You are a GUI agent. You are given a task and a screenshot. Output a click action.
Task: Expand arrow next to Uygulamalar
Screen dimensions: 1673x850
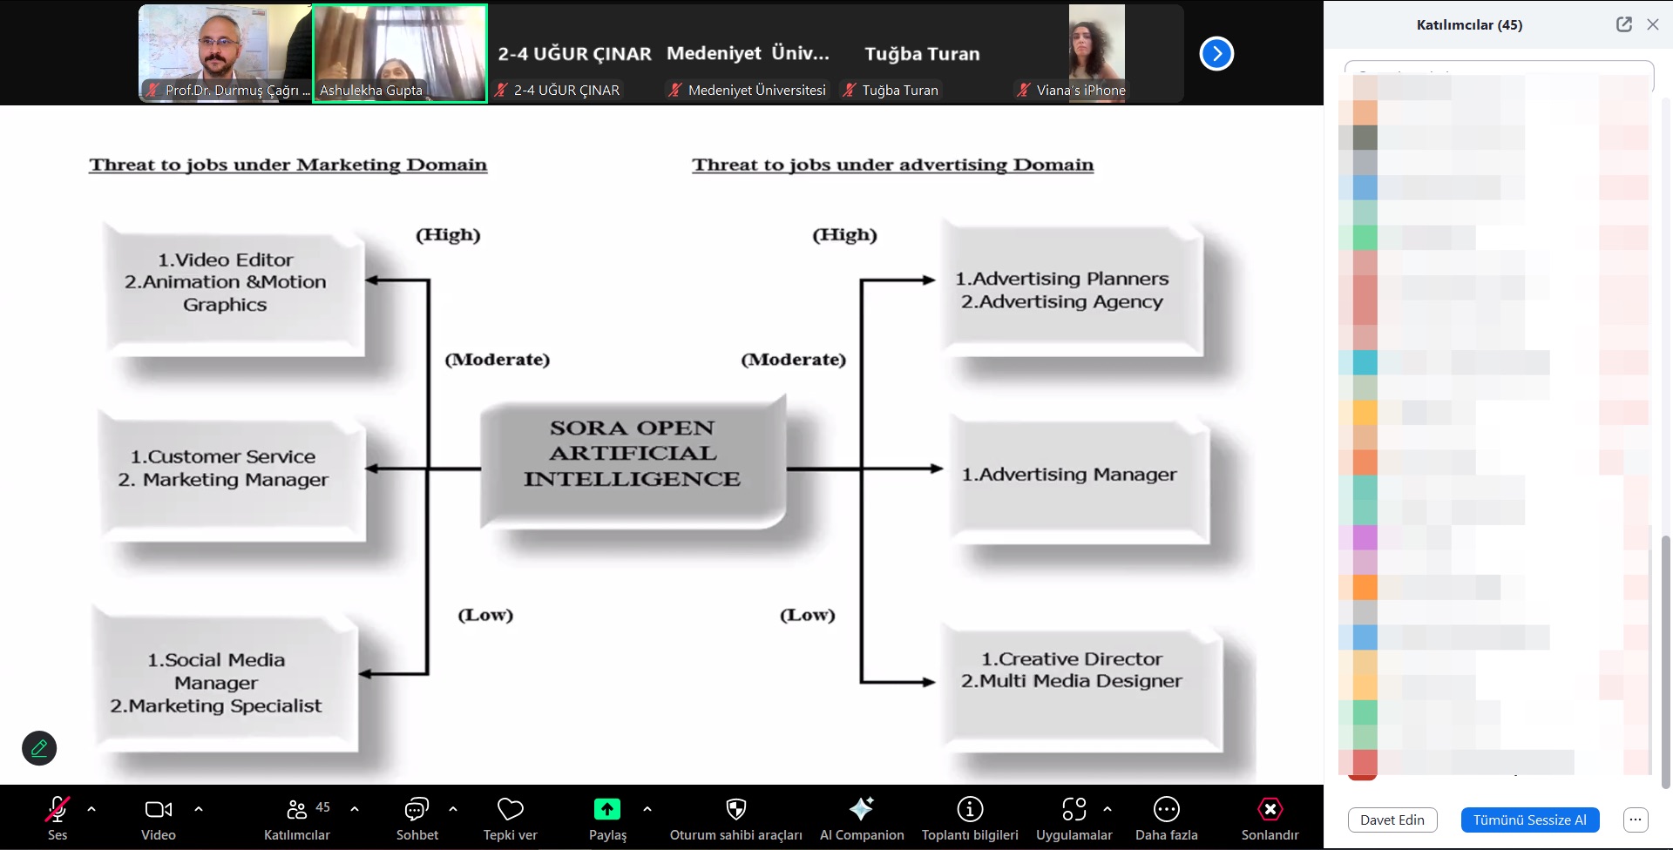(1107, 809)
